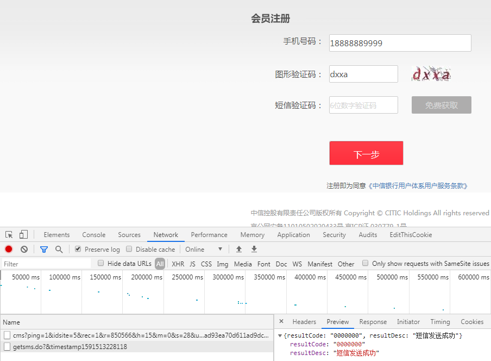
Task: Click the 500000 ms timeline marker
Action: [x=392, y=277]
